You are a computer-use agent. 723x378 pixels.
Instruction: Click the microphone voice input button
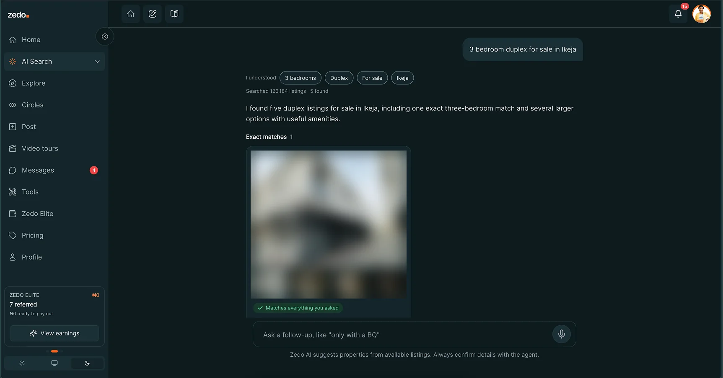[x=562, y=334]
